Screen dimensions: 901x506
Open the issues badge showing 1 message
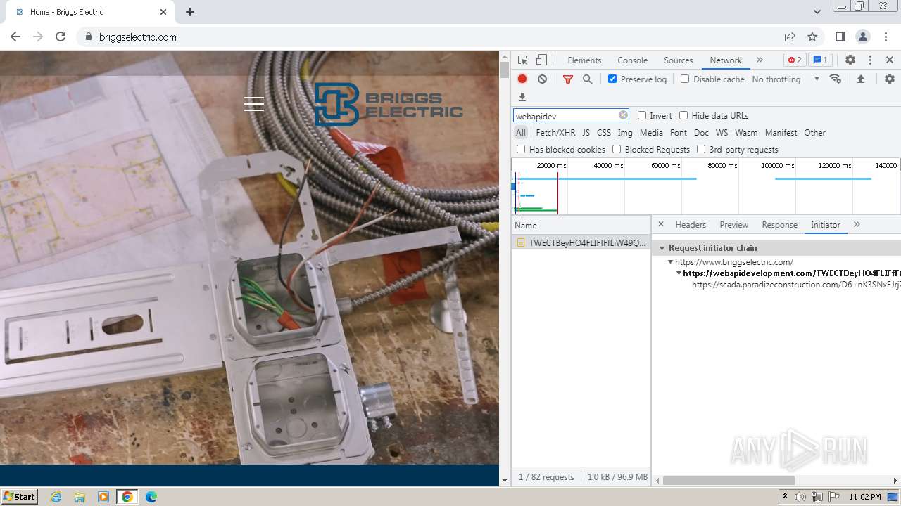820,60
